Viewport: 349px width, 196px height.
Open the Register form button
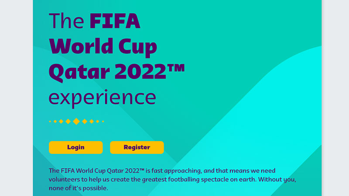(x=137, y=147)
